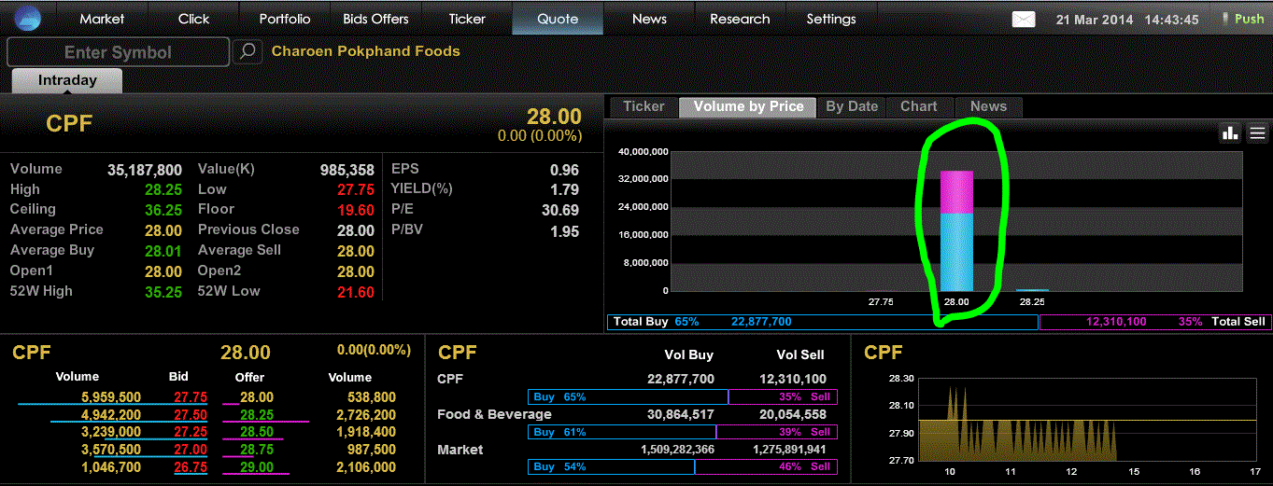The height and width of the screenshot is (486, 1273).
Task: Click the CPF Buy 65% bar
Action: (x=628, y=397)
